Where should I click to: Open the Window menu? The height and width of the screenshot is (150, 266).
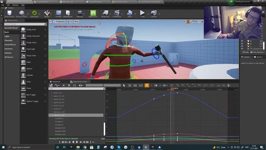coord(15,5)
